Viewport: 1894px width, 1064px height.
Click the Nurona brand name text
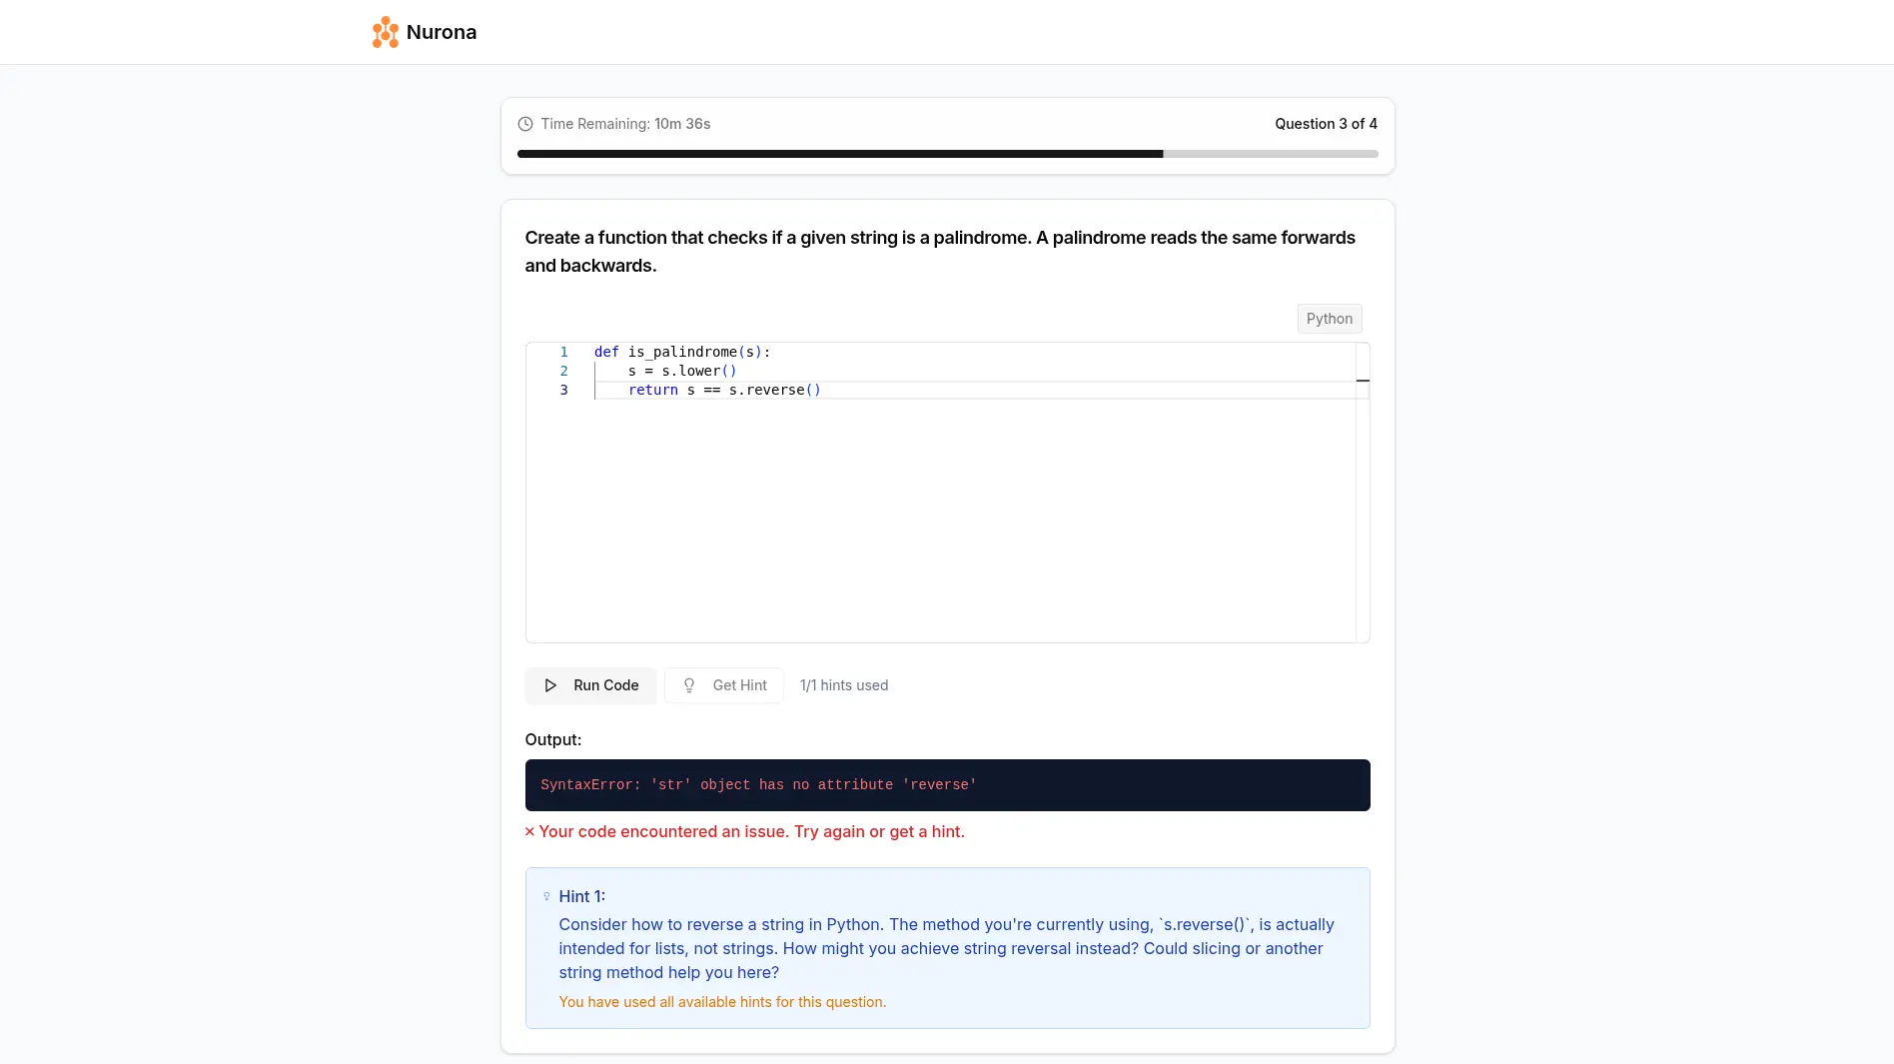pyautogui.click(x=442, y=32)
